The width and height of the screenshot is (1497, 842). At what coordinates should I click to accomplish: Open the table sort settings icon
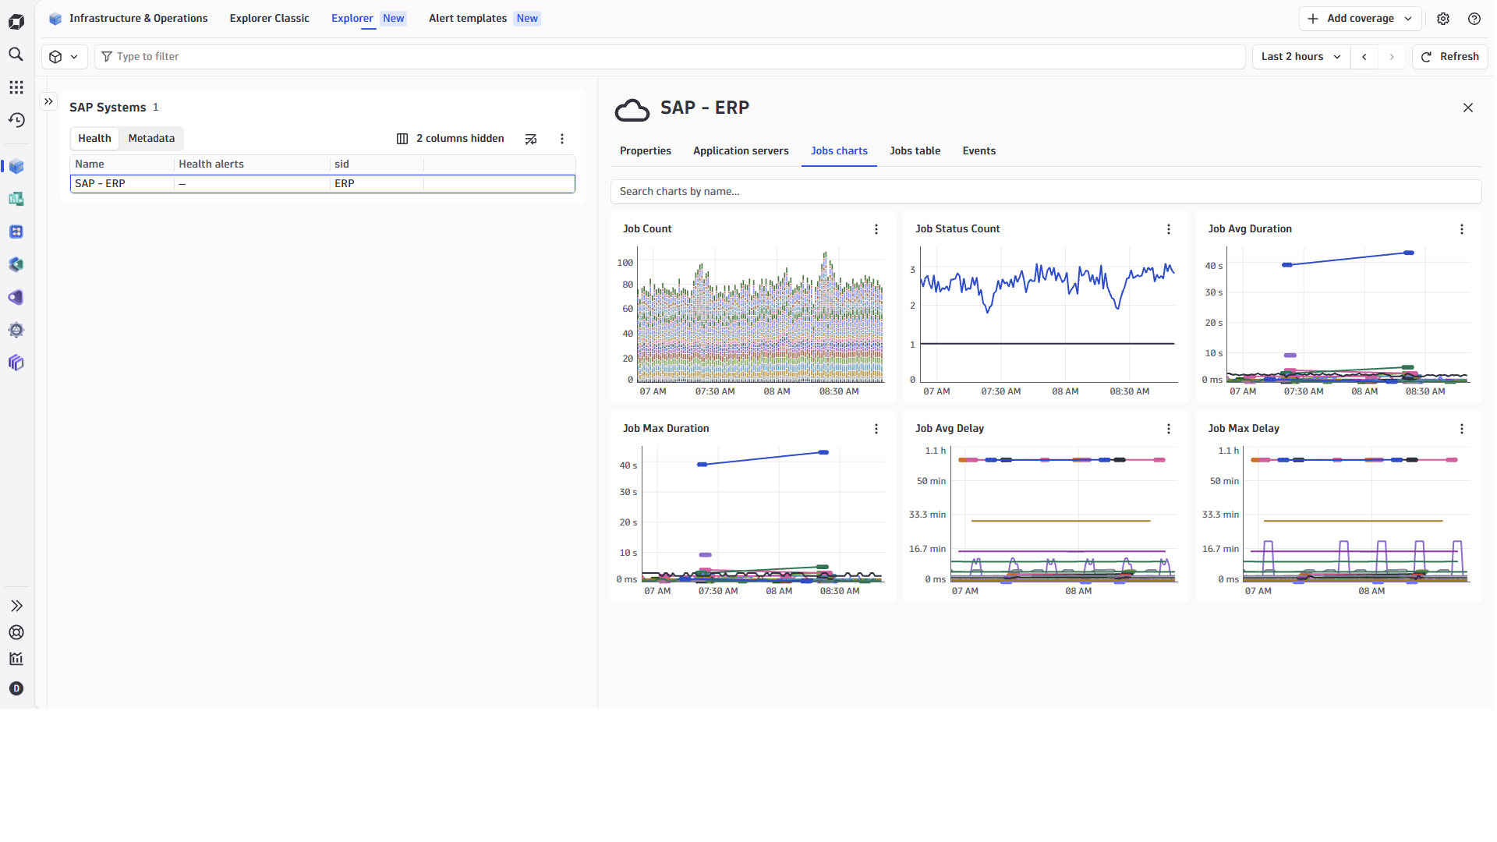pyautogui.click(x=531, y=139)
